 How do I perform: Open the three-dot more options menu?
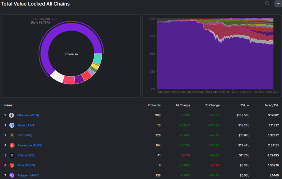(x=278, y=4)
